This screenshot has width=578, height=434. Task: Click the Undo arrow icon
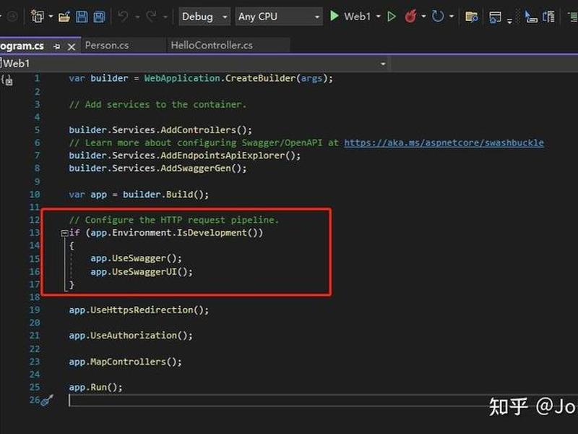(x=123, y=16)
